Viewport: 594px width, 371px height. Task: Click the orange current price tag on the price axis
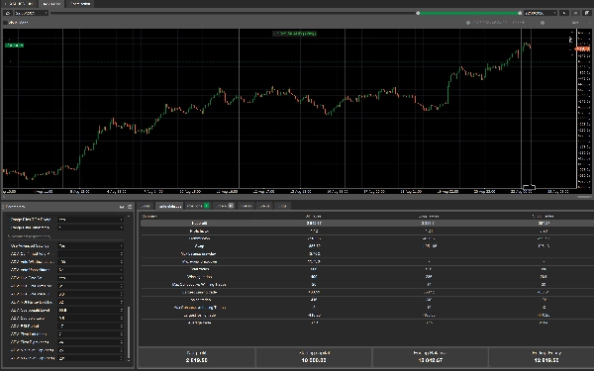click(583, 49)
